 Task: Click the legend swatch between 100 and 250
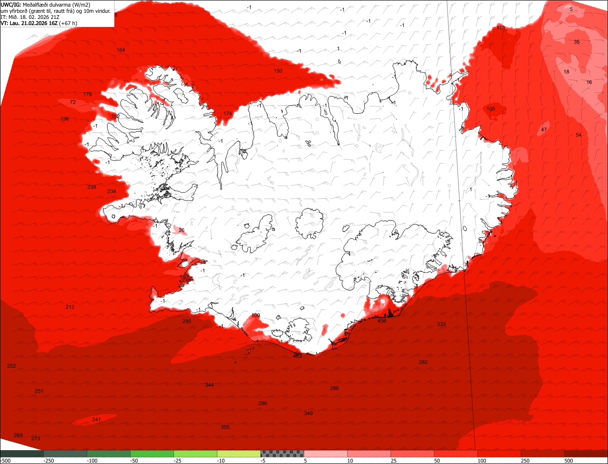(x=499, y=454)
